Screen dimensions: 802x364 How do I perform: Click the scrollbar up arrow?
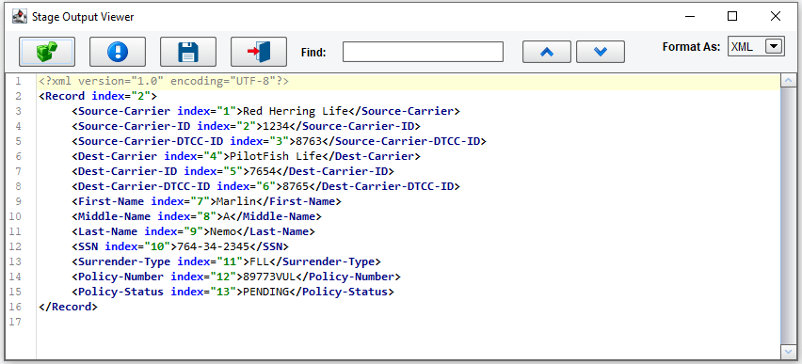tap(788, 81)
